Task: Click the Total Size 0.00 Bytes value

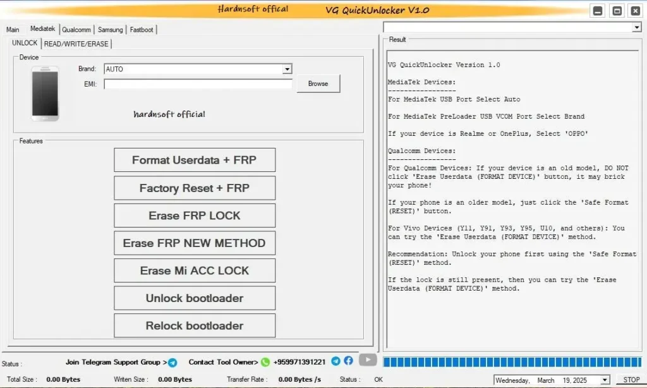Action: coord(63,379)
